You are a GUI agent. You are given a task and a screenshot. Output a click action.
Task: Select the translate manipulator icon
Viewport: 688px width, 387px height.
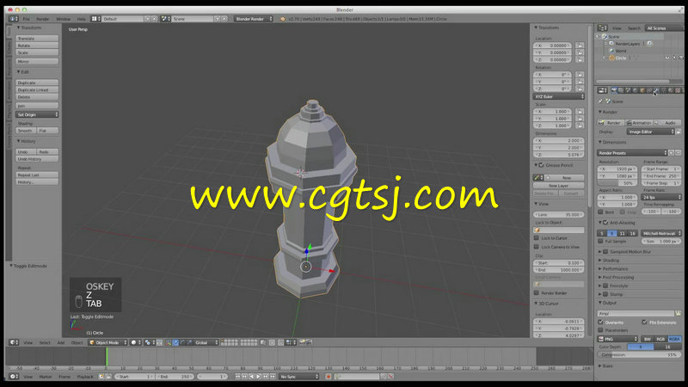[x=175, y=342]
